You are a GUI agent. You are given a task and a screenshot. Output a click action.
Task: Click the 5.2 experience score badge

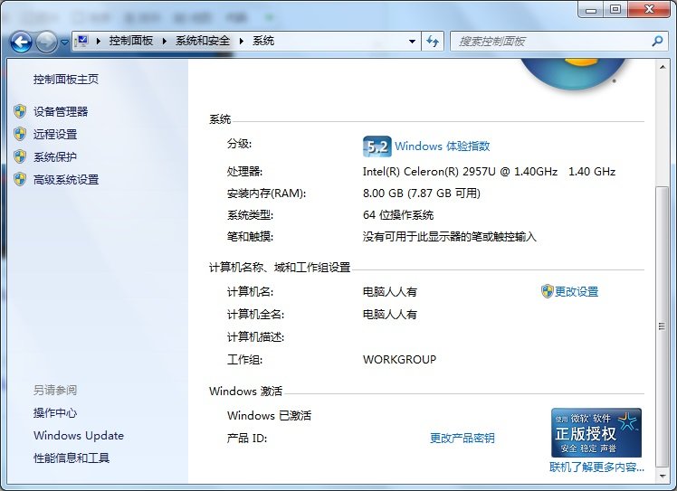coord(377,146)
